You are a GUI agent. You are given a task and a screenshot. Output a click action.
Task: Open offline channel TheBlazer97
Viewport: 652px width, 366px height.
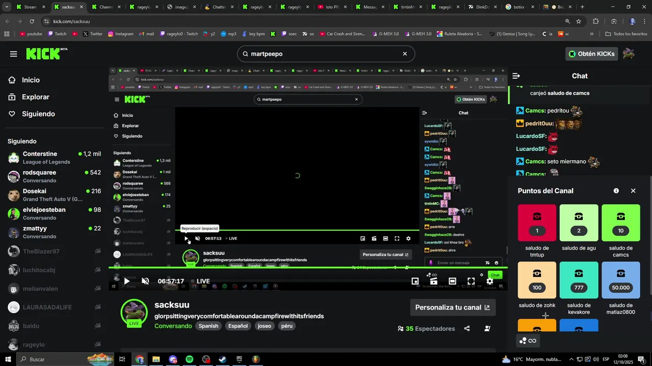[54, 251]
